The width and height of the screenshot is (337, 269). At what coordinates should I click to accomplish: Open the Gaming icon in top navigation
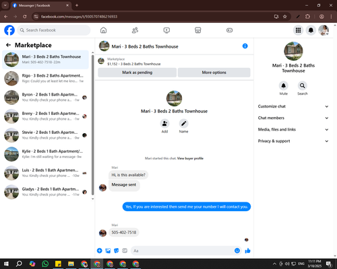229,30
